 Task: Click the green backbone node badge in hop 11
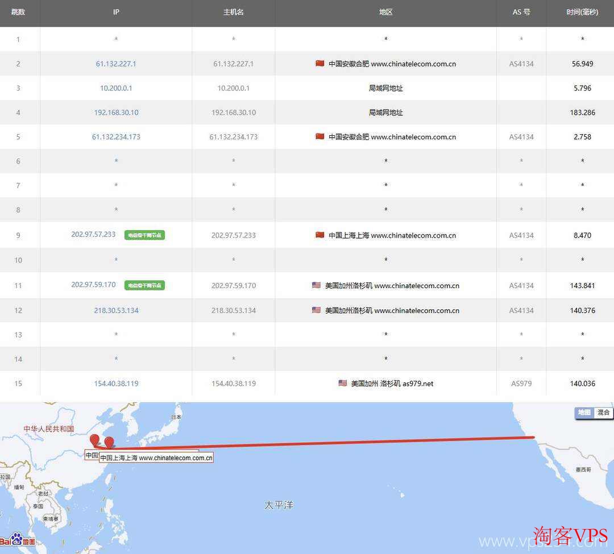(144, 285)
